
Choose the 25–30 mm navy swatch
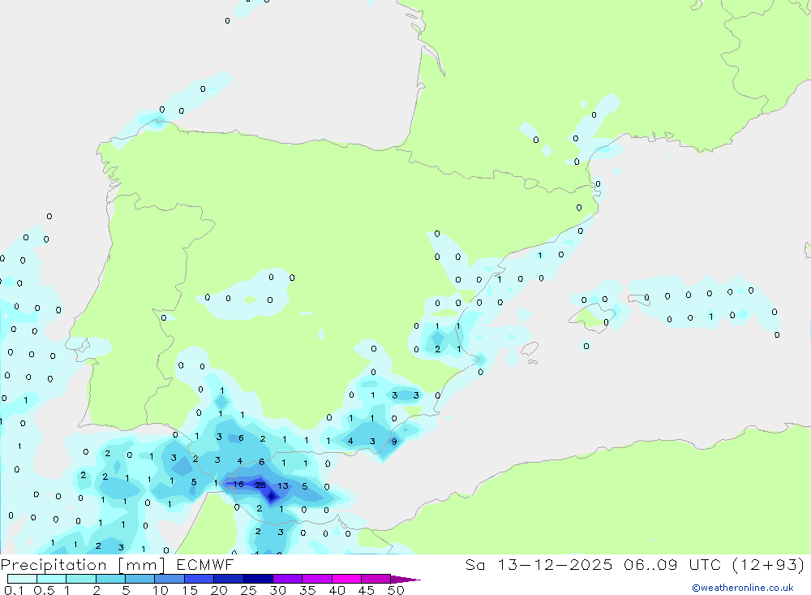click(258, 579)
